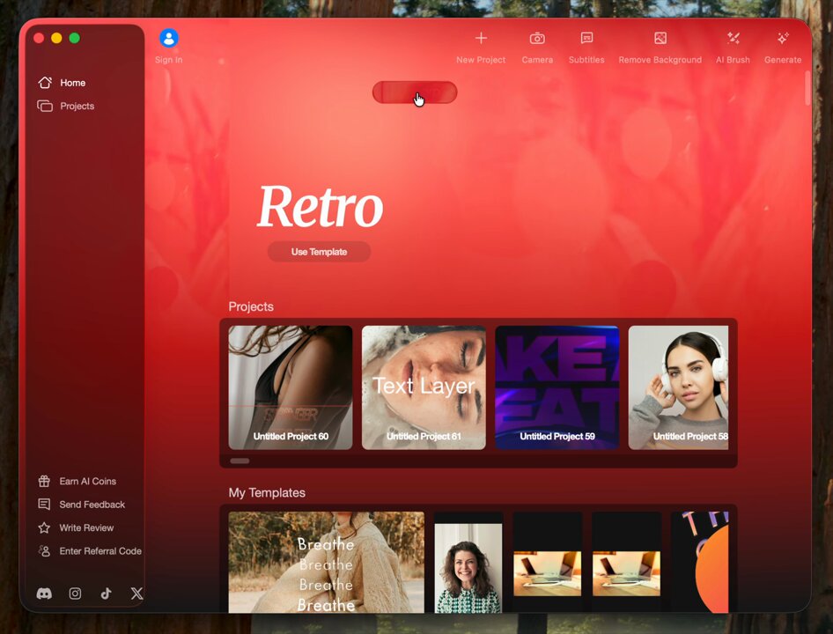Click the Use Template button
This screenshot has height=634, width=833.
coord(319,252)
